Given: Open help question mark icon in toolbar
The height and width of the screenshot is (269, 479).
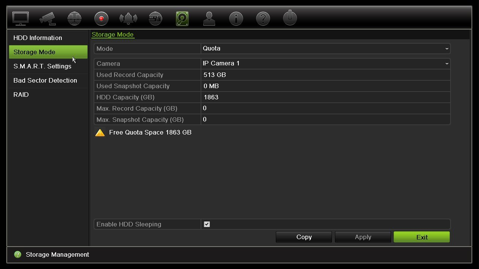Looking at the screenshot, I should coord(263,19).
